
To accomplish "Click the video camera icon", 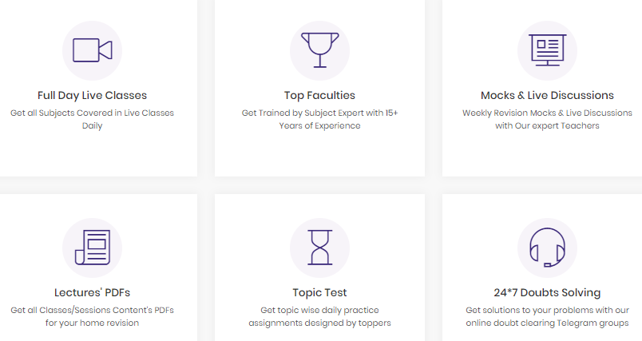I will pyautogui.click(x=92, y=50).
